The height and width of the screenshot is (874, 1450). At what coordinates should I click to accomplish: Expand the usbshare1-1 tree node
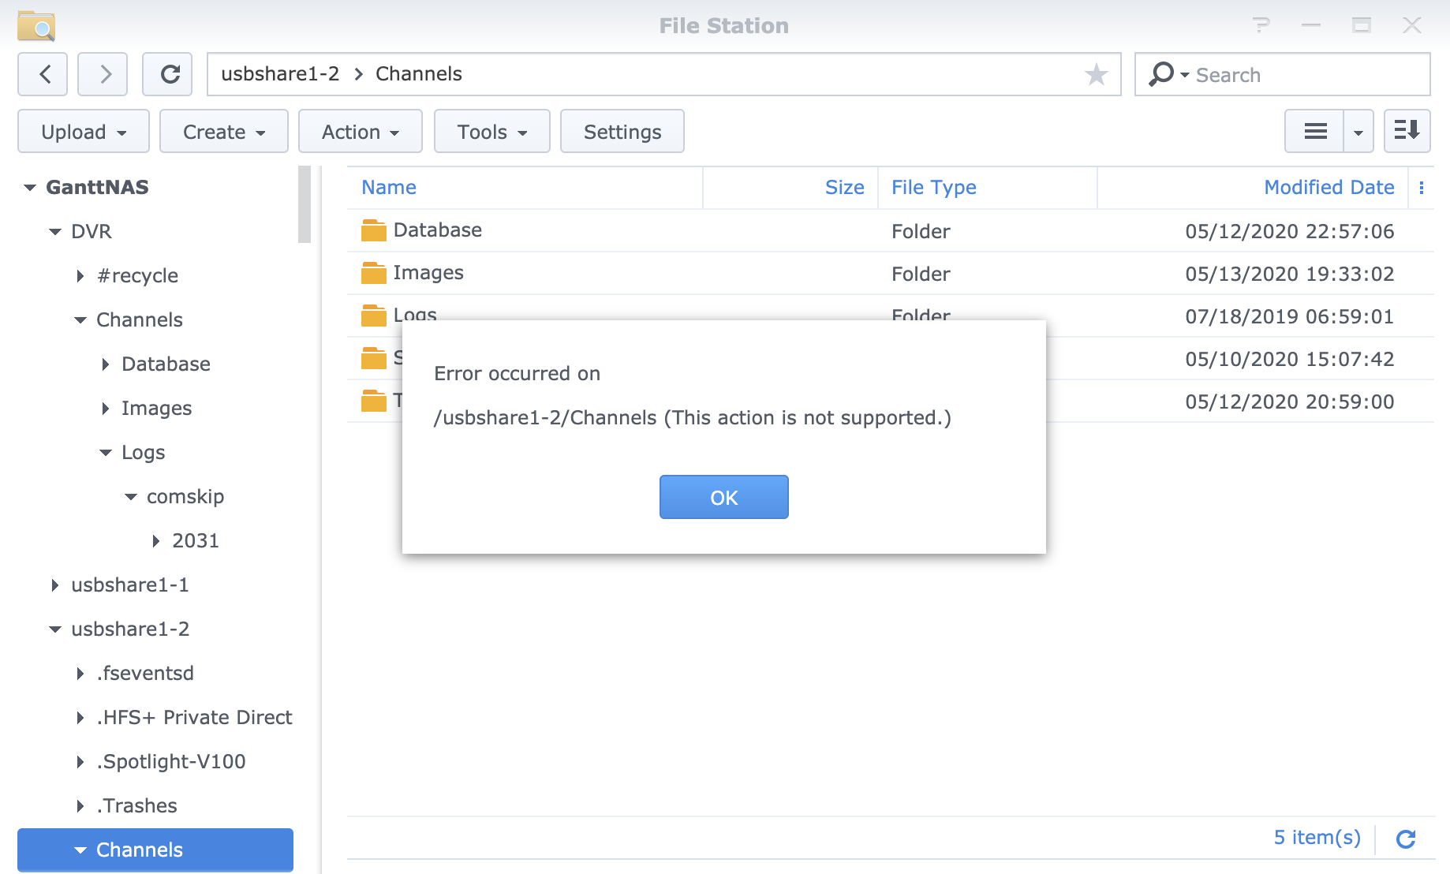point(54,585)
